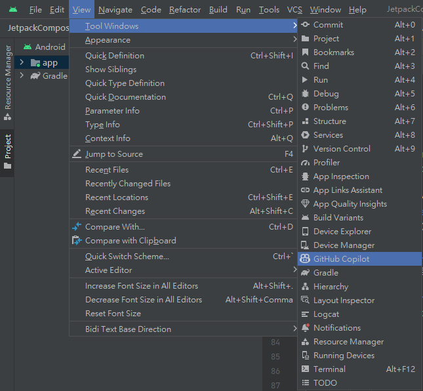Open the Tool Windows submenu arrow
The height and width of the screenshot is (391, 423).
(x=294, y=26)
